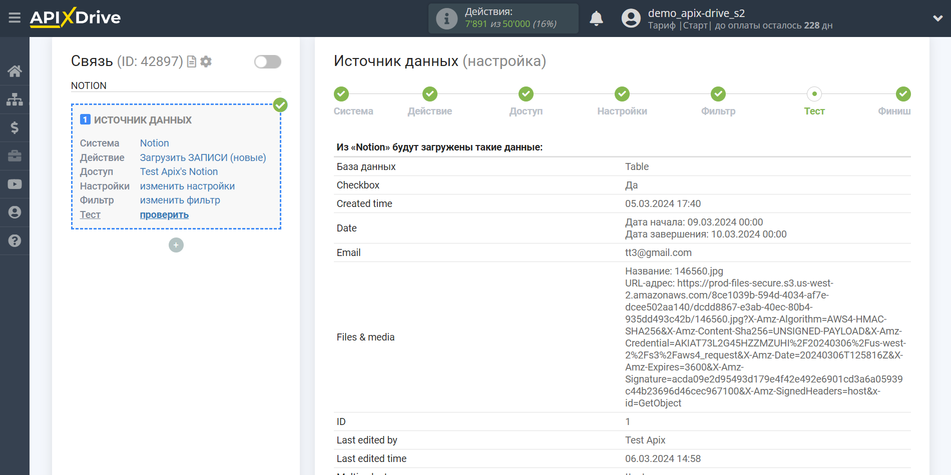The image size is (951, 475).
Task: Click the Last edited by value Test Apix
Action: click(645, 440)
